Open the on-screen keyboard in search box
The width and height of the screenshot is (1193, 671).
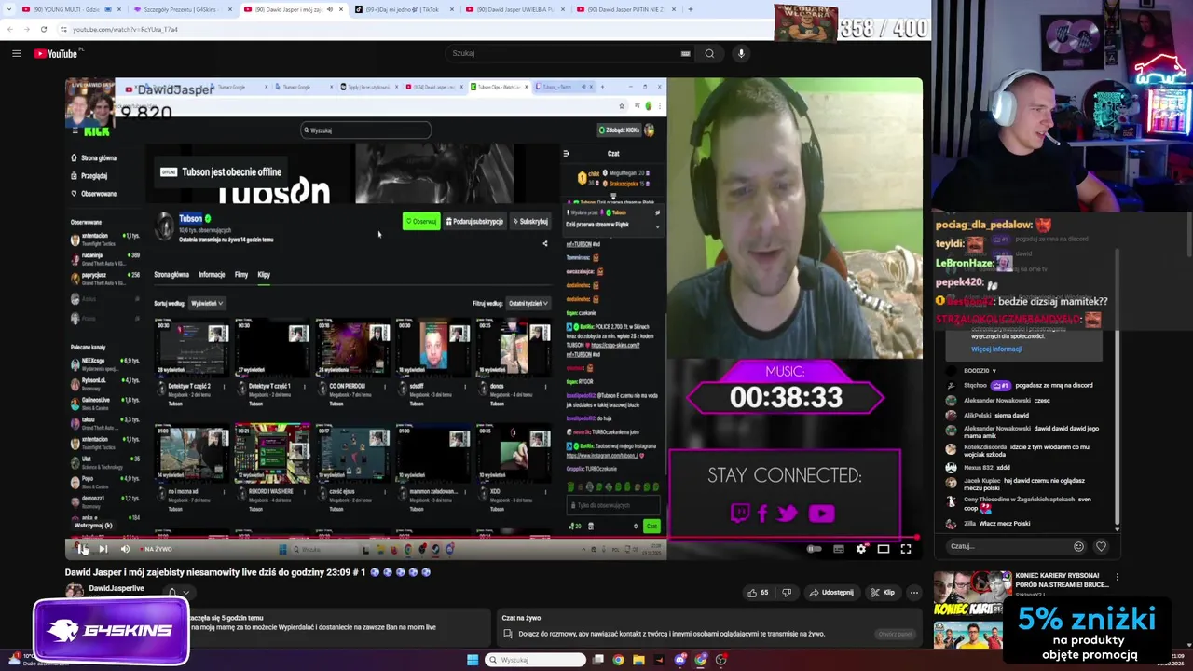coord(686,53)
